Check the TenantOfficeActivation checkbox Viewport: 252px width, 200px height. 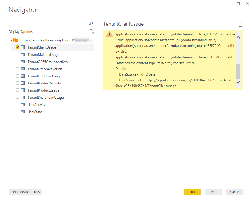[17, 69]
